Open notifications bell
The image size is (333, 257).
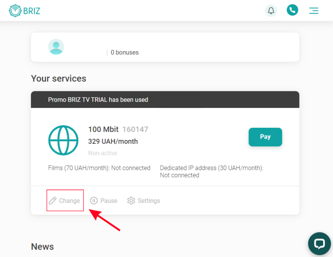point(271,11)
